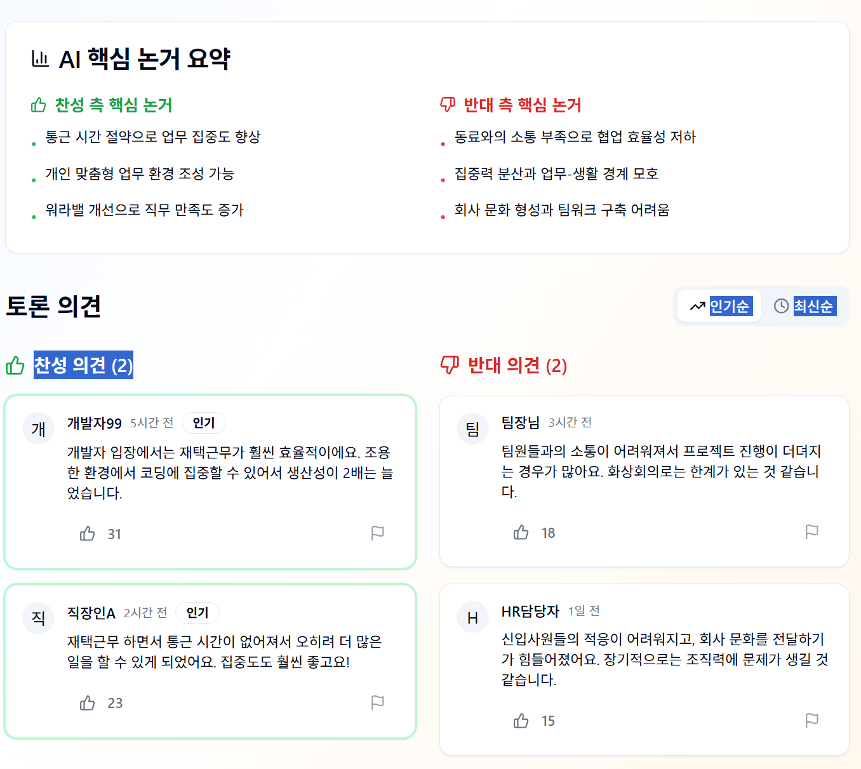Click the 개발자99 username
This screenshot has height=769, width=861.
95,424
